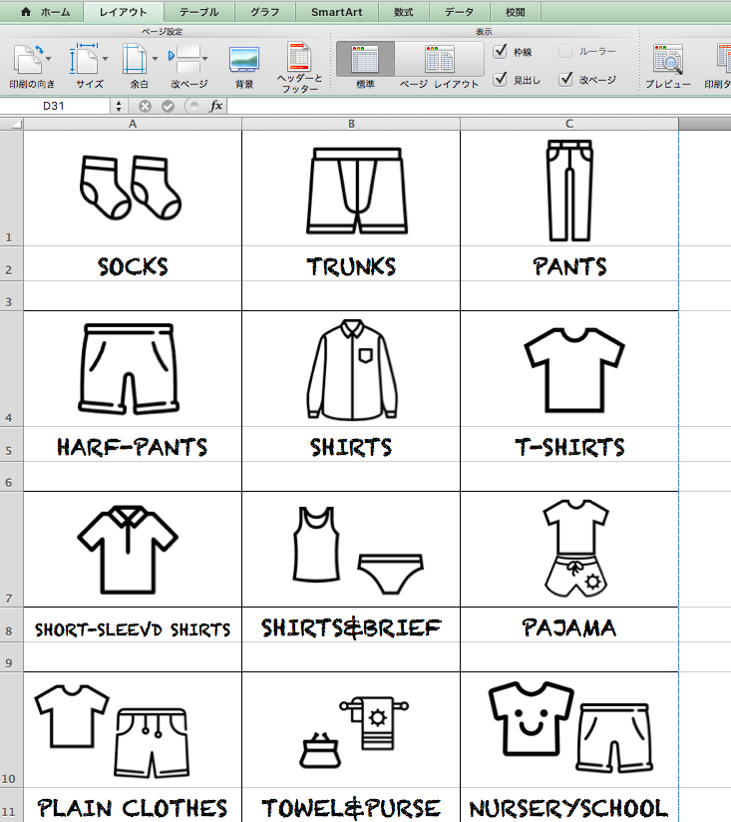Click the confirm entry checkmark icon
731x822 pixels.
tap(168, 107)
